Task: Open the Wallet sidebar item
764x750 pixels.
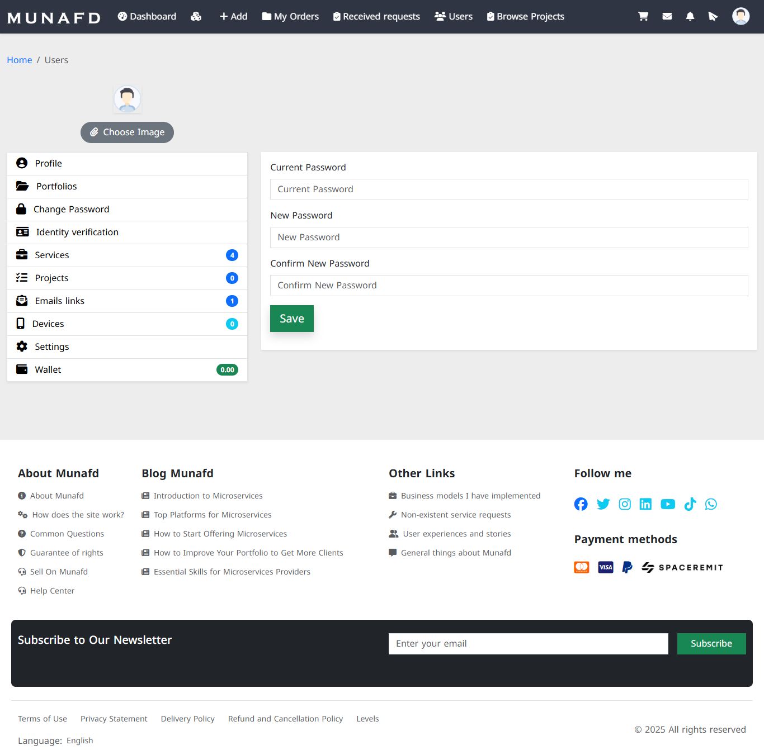Action: tap(127, 369)
